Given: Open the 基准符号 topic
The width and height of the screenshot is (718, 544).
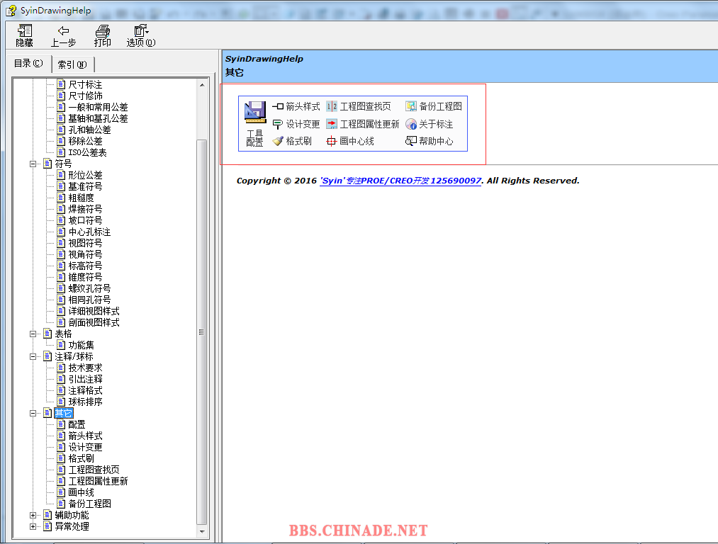Looking at the screenshot, I should (x=85, y=187).
